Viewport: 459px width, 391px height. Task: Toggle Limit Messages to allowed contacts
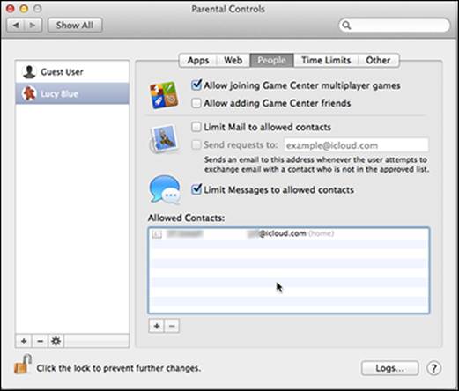click(196, 189)
